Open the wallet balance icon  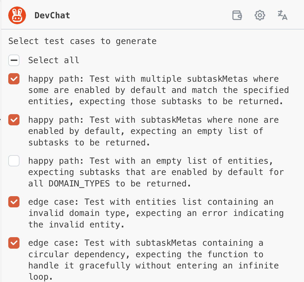tap(237, 15)
